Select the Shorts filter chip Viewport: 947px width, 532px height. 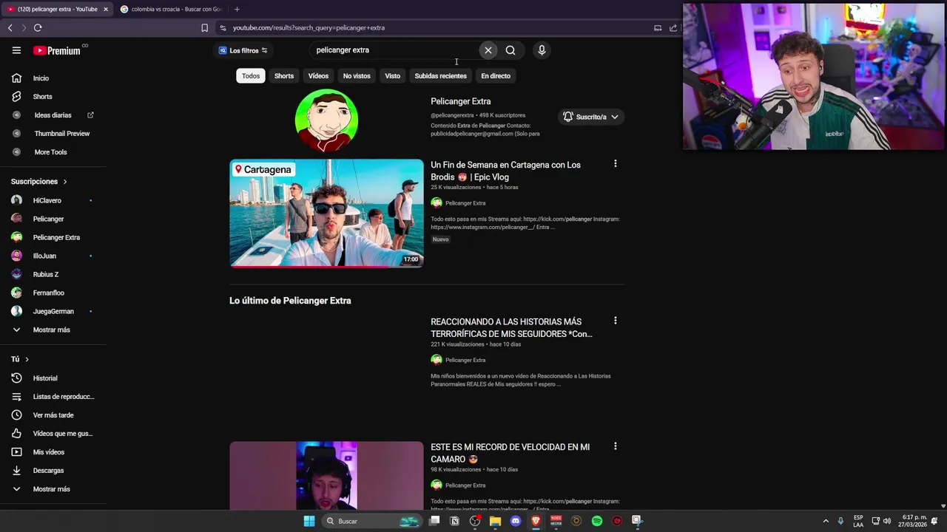[284, 76]
